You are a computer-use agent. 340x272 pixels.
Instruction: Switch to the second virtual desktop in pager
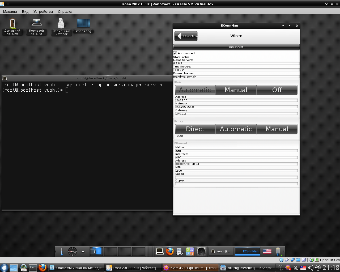tap(110, 251)
